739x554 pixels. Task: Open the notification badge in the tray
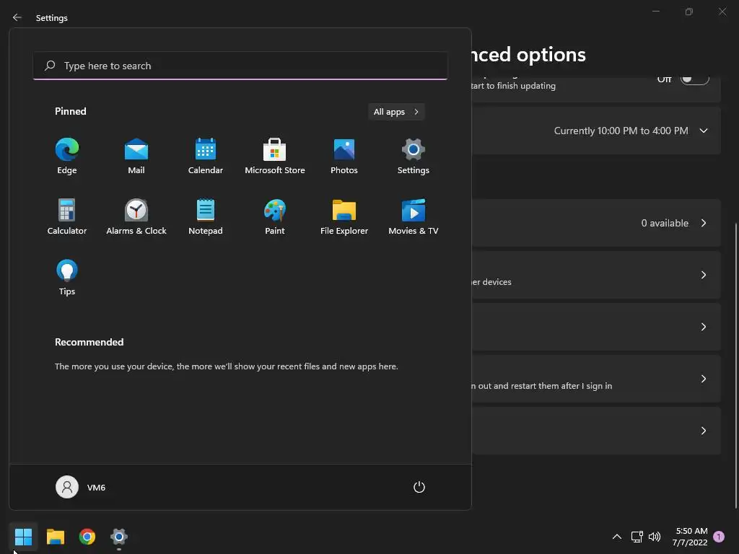(719, 537)
